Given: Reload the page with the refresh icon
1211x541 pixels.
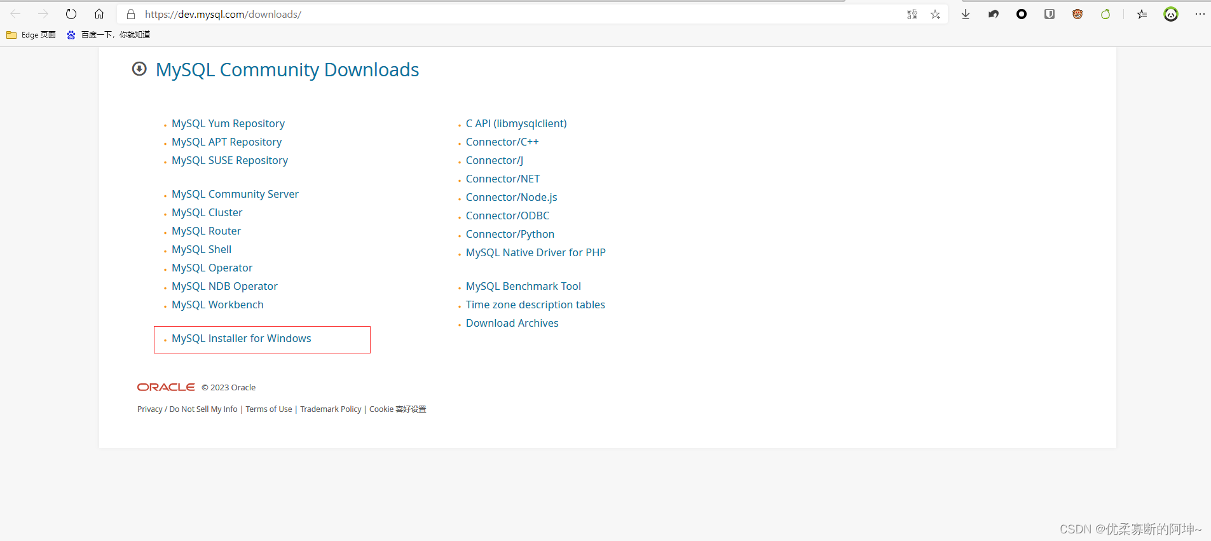Looking at the screenshot, I should (71, 14).
